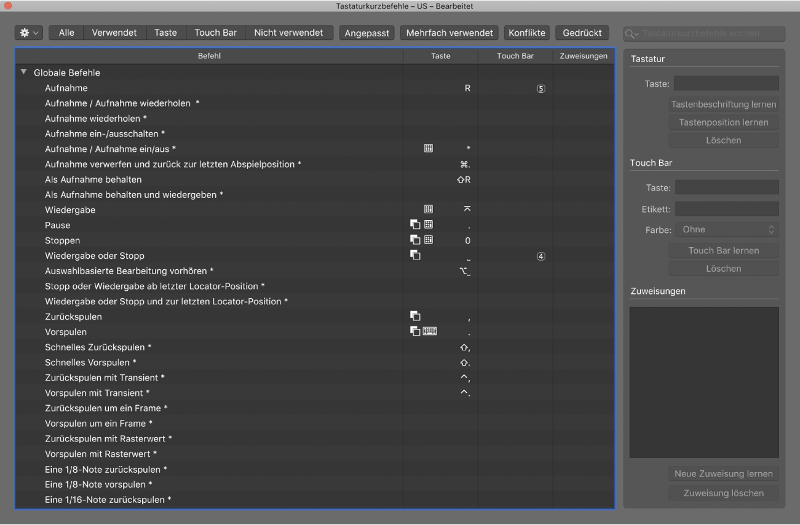
Task: Click the keyboard icon in Vorspulen row
Action: click(430, 331)
